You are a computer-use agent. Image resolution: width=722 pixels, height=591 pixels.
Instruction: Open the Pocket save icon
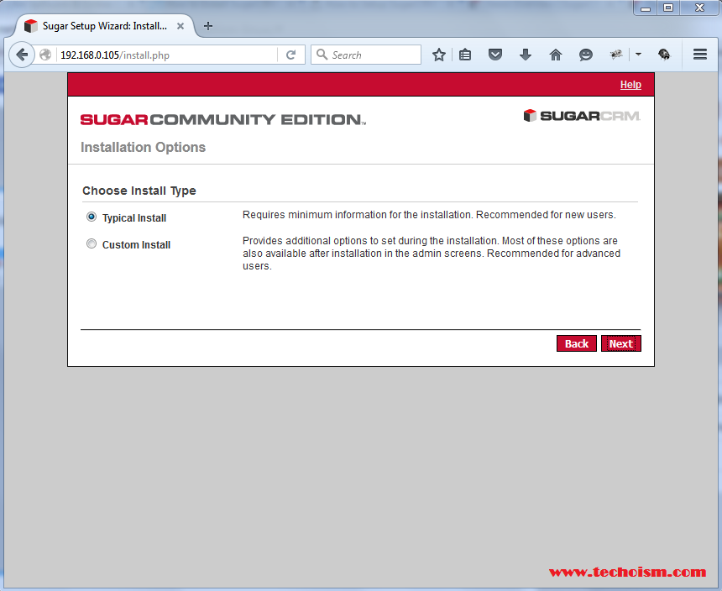point(495,55)
